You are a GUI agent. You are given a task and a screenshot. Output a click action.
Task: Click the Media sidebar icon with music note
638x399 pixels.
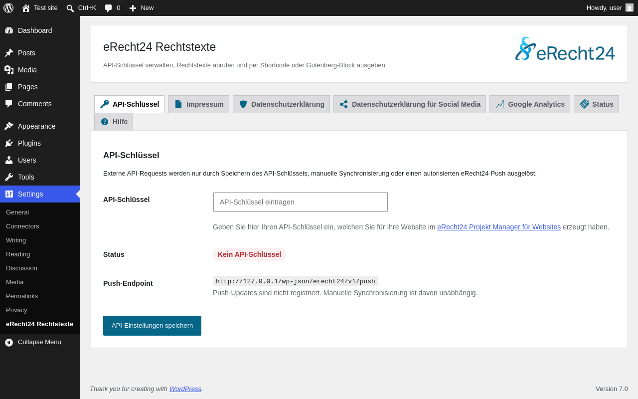pos(9,70)
